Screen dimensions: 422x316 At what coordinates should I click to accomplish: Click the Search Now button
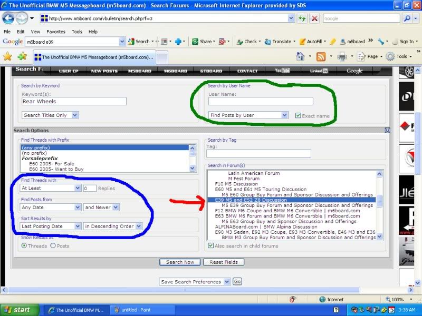click(180, 262)
